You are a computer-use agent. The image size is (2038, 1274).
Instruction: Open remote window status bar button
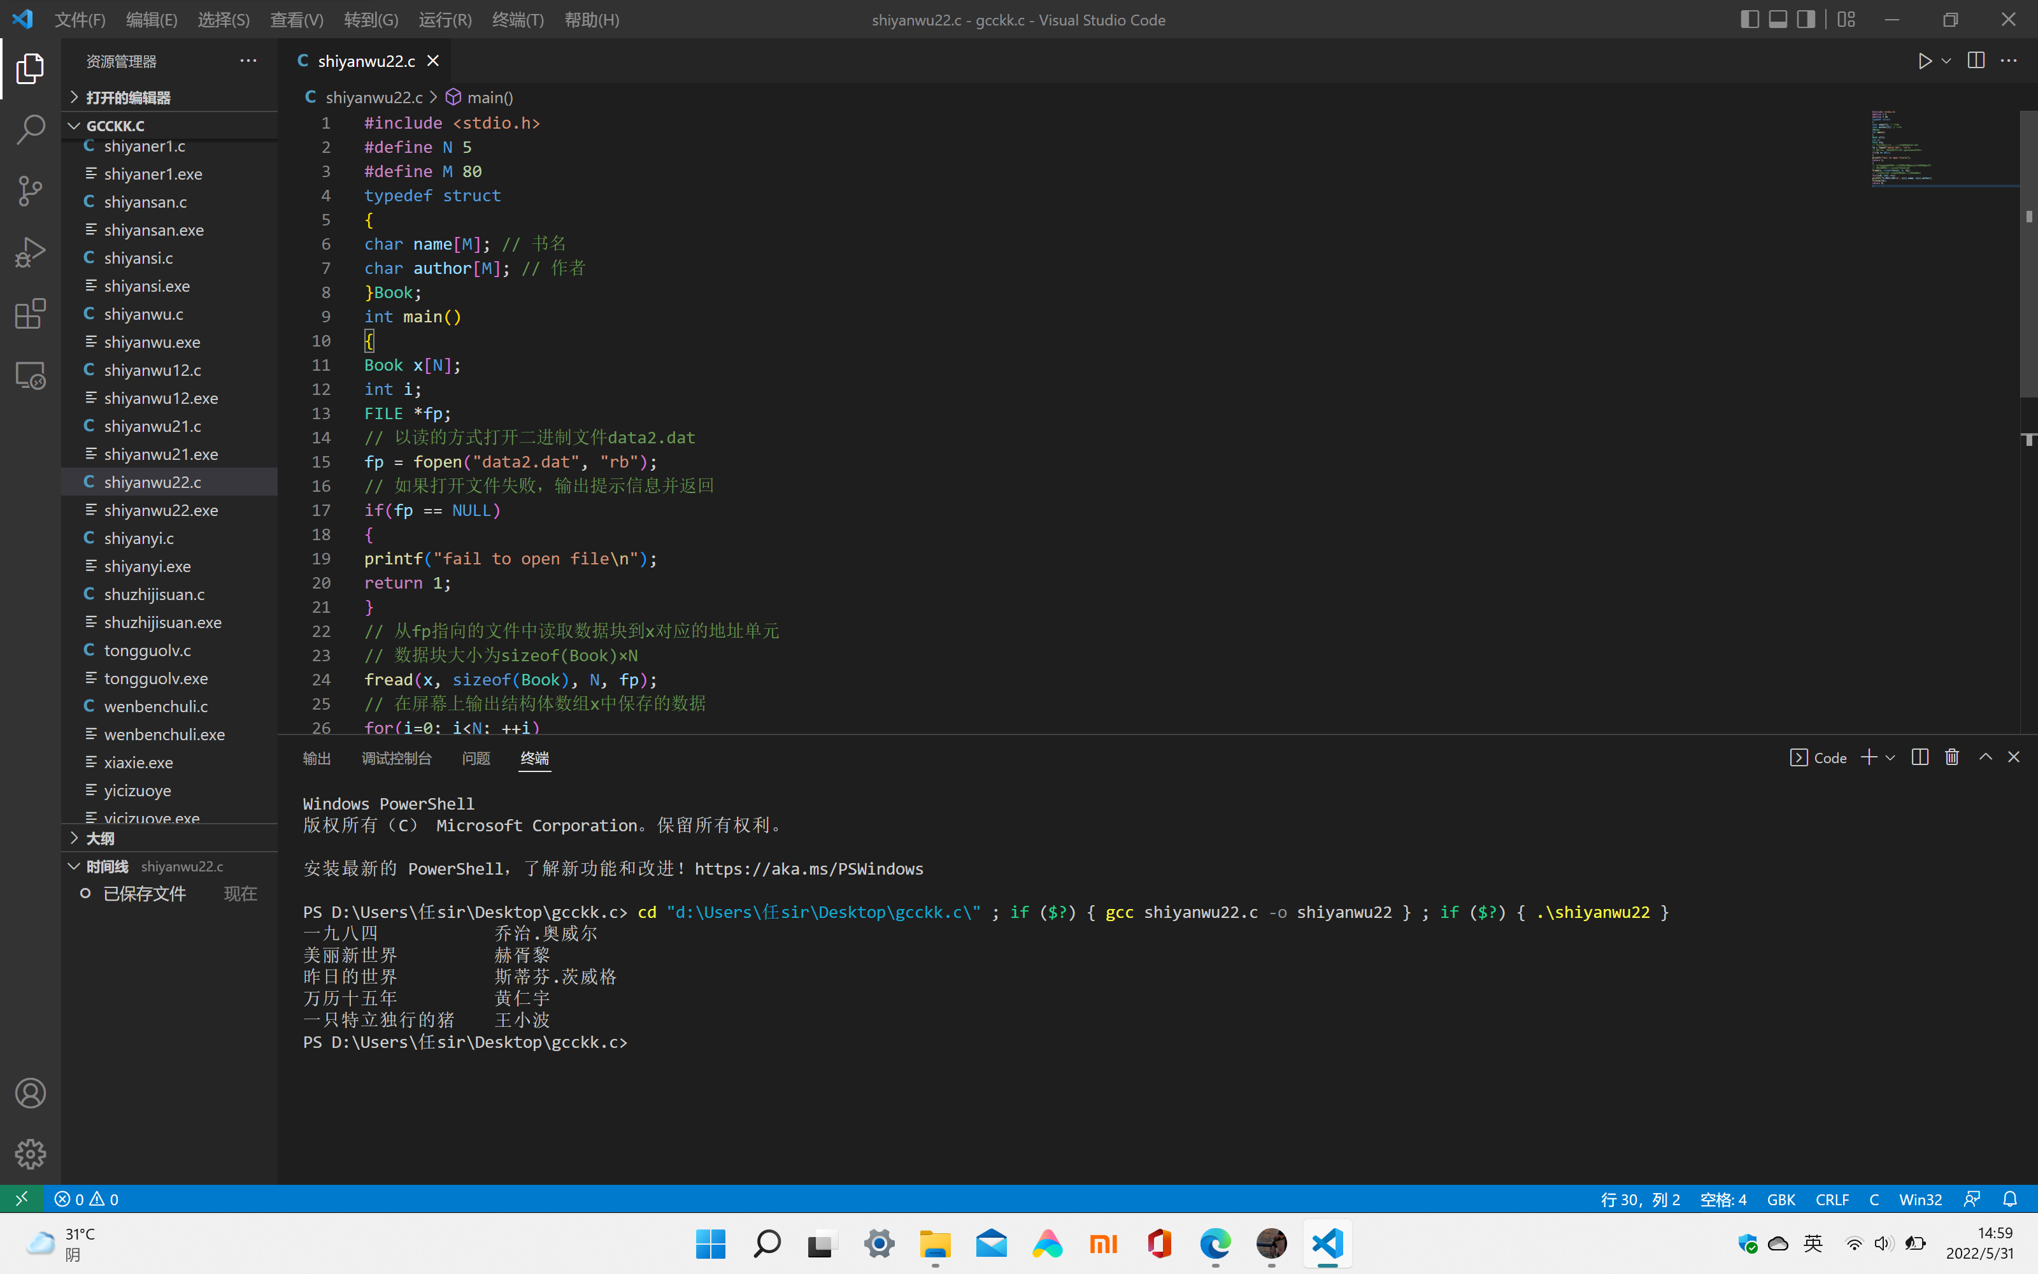click(22, 1198)
